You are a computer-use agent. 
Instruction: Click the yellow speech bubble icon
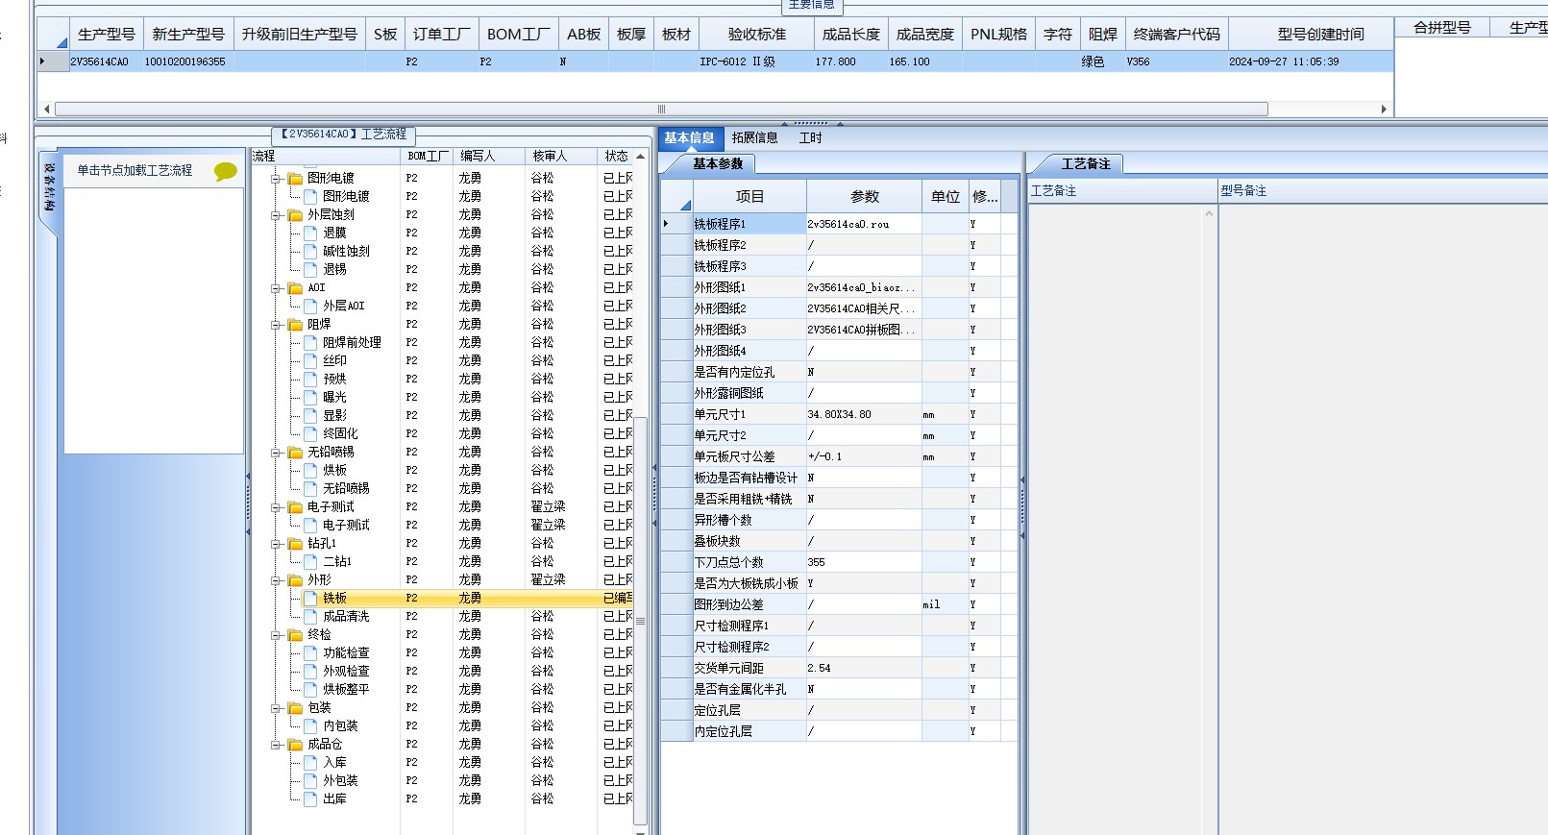226,171
